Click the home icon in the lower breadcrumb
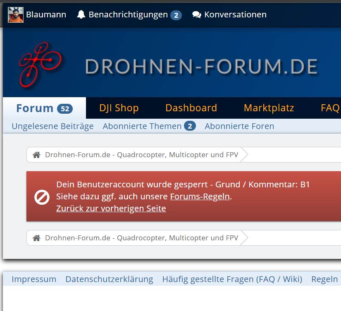This screenshot has width=341, height=311. (x=36, y=238)
